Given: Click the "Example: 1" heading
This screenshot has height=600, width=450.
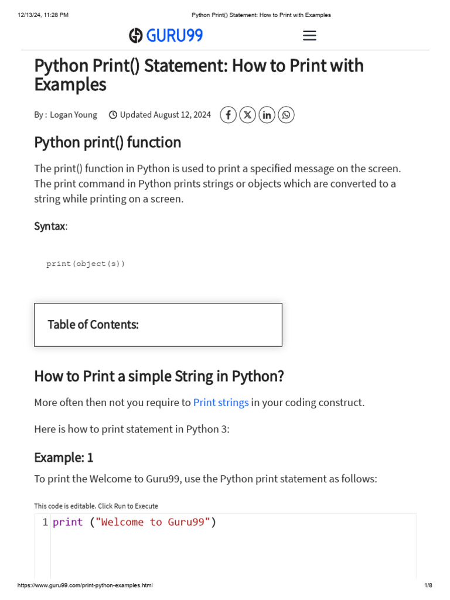Looking at the screenshot, I should point(64,457).
